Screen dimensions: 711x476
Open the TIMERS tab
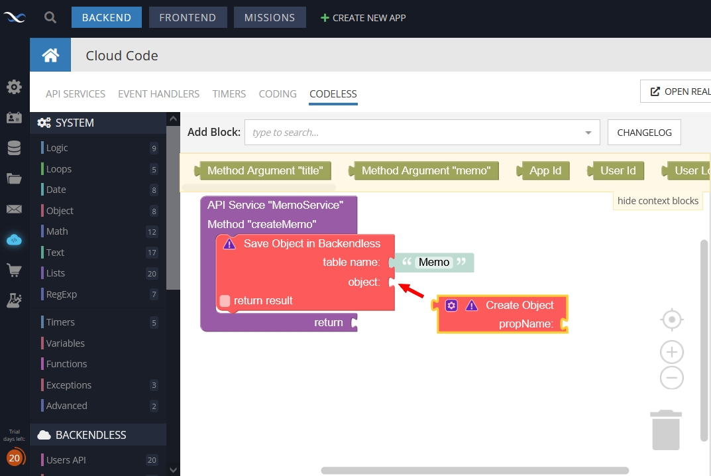pos(229,94)
